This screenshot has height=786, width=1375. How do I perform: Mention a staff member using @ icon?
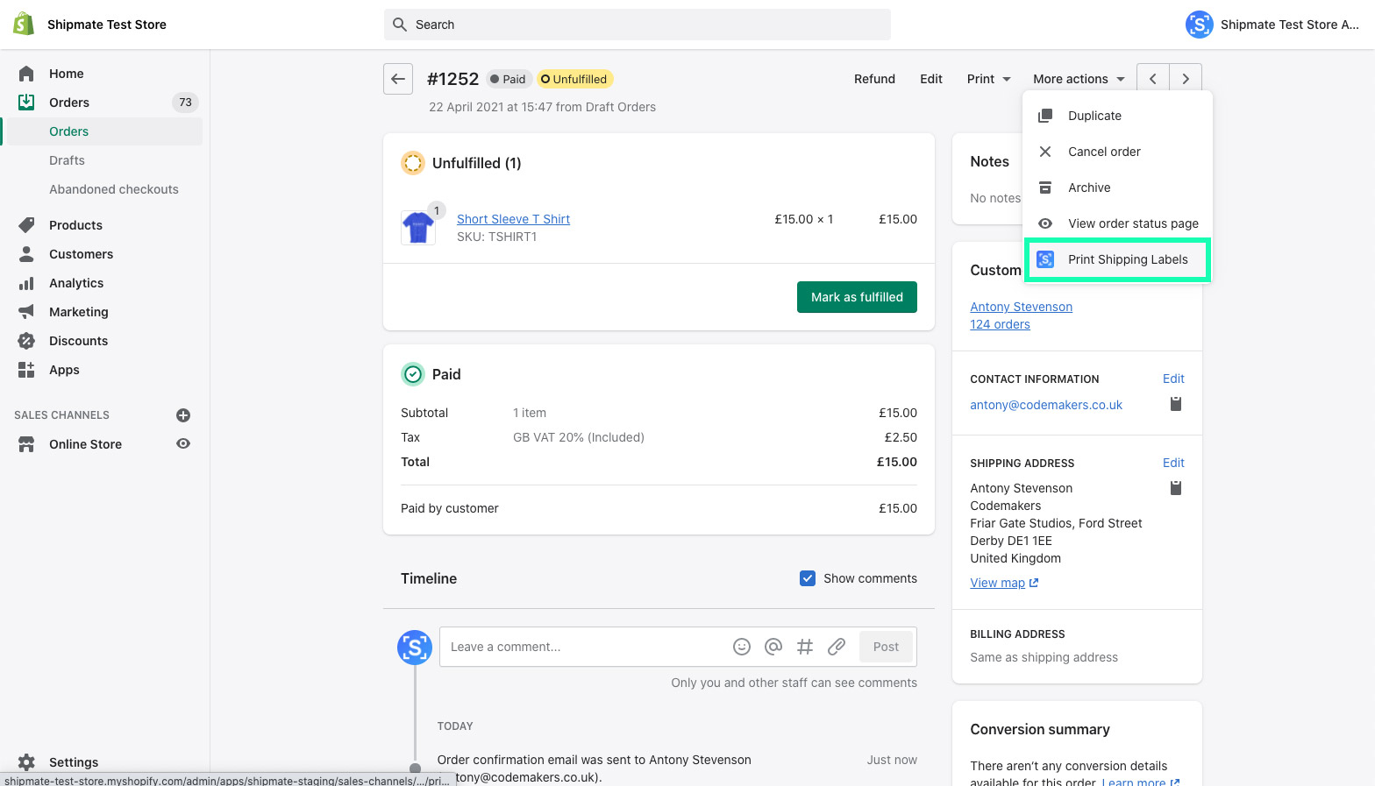773,647
